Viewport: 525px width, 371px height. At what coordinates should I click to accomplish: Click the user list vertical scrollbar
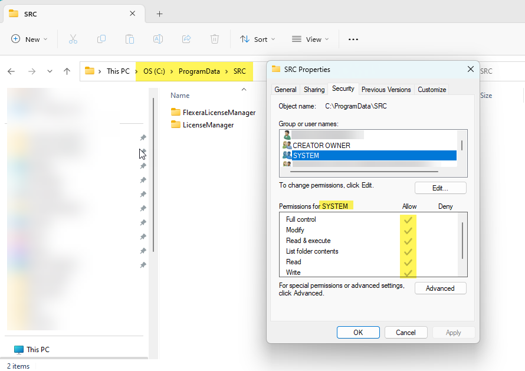point(462,145)
